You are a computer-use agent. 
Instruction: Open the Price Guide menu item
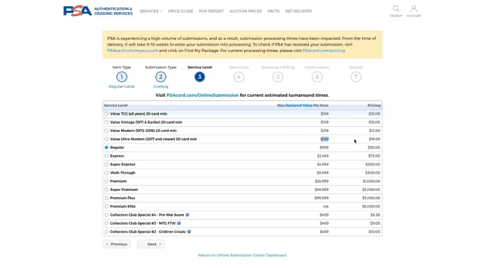(x=181, y=11)
